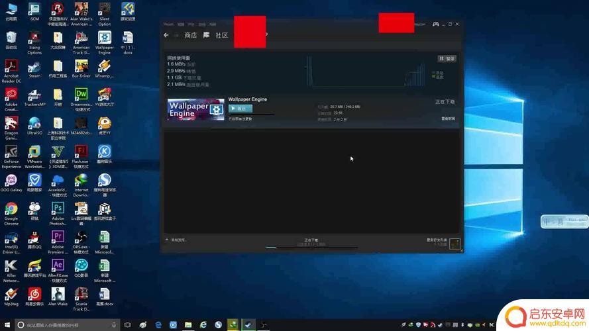Open the Edge browser on the taskbar
This screenshot has height=331, width=589.
pyautogui.click(x=158, y=324)
